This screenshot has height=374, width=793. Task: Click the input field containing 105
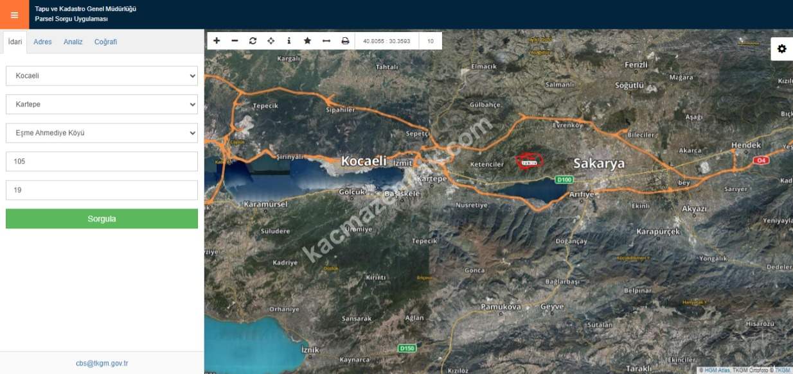(x=102, y=162)
